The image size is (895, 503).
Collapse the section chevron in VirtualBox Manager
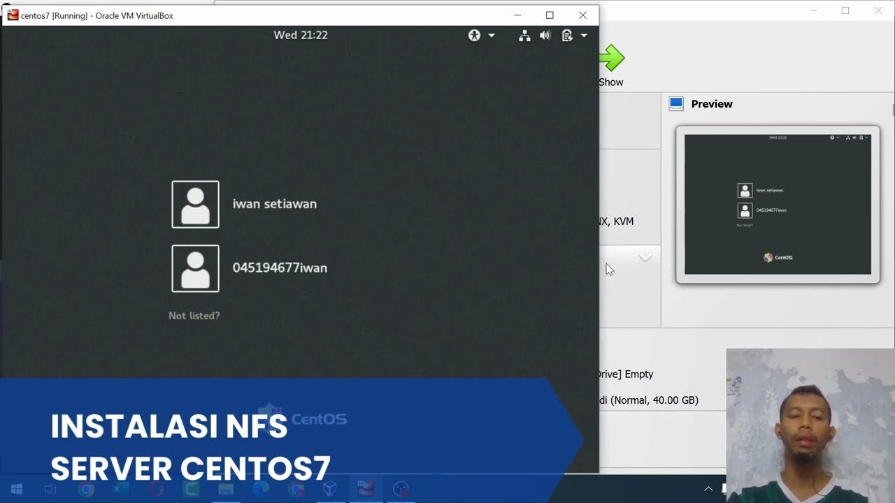[645, 258]
